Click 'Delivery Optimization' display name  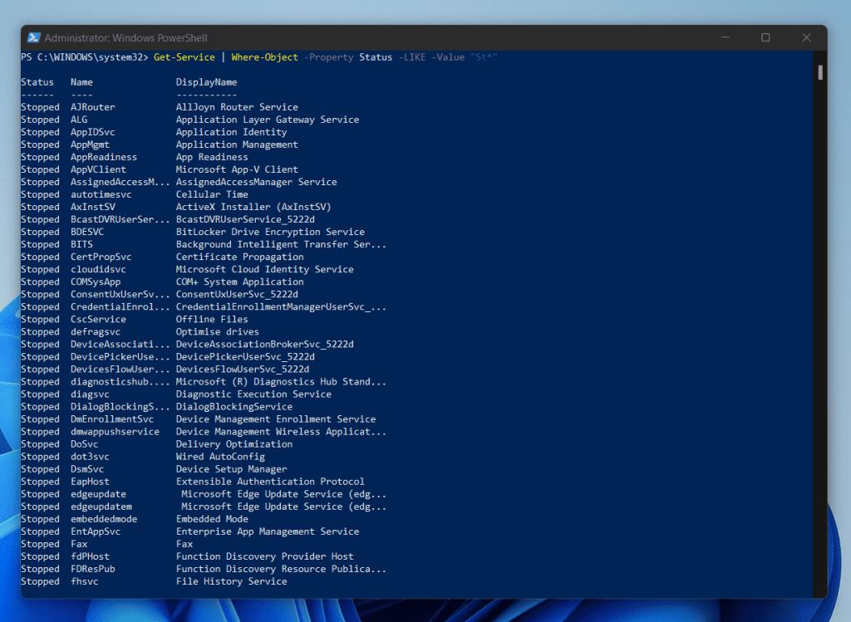click(x=234, y=443)
